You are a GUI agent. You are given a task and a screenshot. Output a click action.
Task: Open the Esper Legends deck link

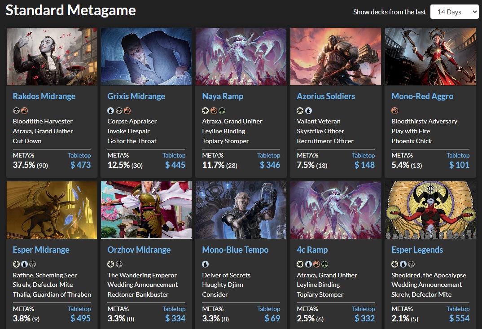coord(417,250)
